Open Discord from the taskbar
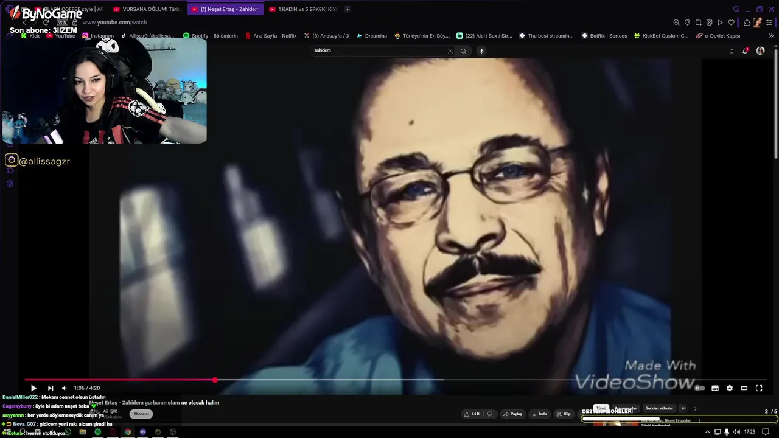This screenshot has height=438, width=779. pyautogui.click(x=143, y=432)
